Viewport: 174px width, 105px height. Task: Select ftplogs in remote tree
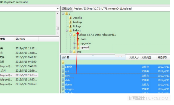pyautogui.click(x=77, y=26)
